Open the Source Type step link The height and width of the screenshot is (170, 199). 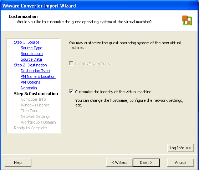coord(31,48)
